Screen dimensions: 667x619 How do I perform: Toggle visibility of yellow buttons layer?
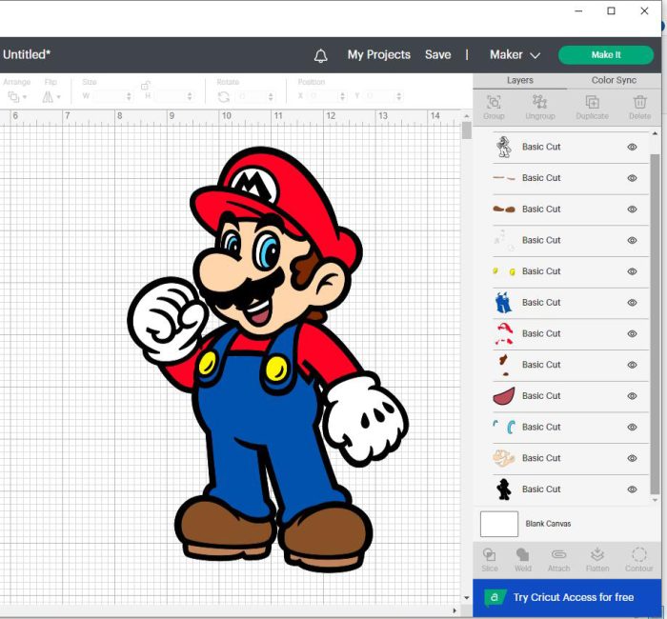coord(632,271)
